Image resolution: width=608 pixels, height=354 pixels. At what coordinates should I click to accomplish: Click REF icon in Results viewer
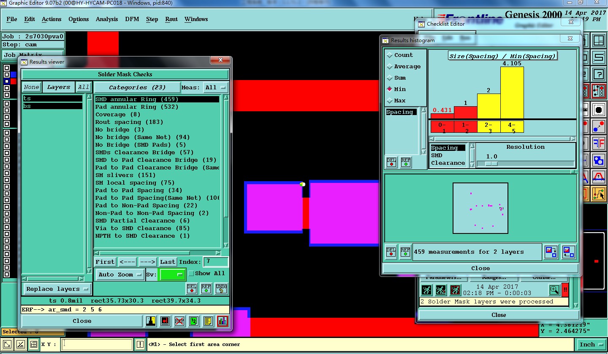pos(206,289)
